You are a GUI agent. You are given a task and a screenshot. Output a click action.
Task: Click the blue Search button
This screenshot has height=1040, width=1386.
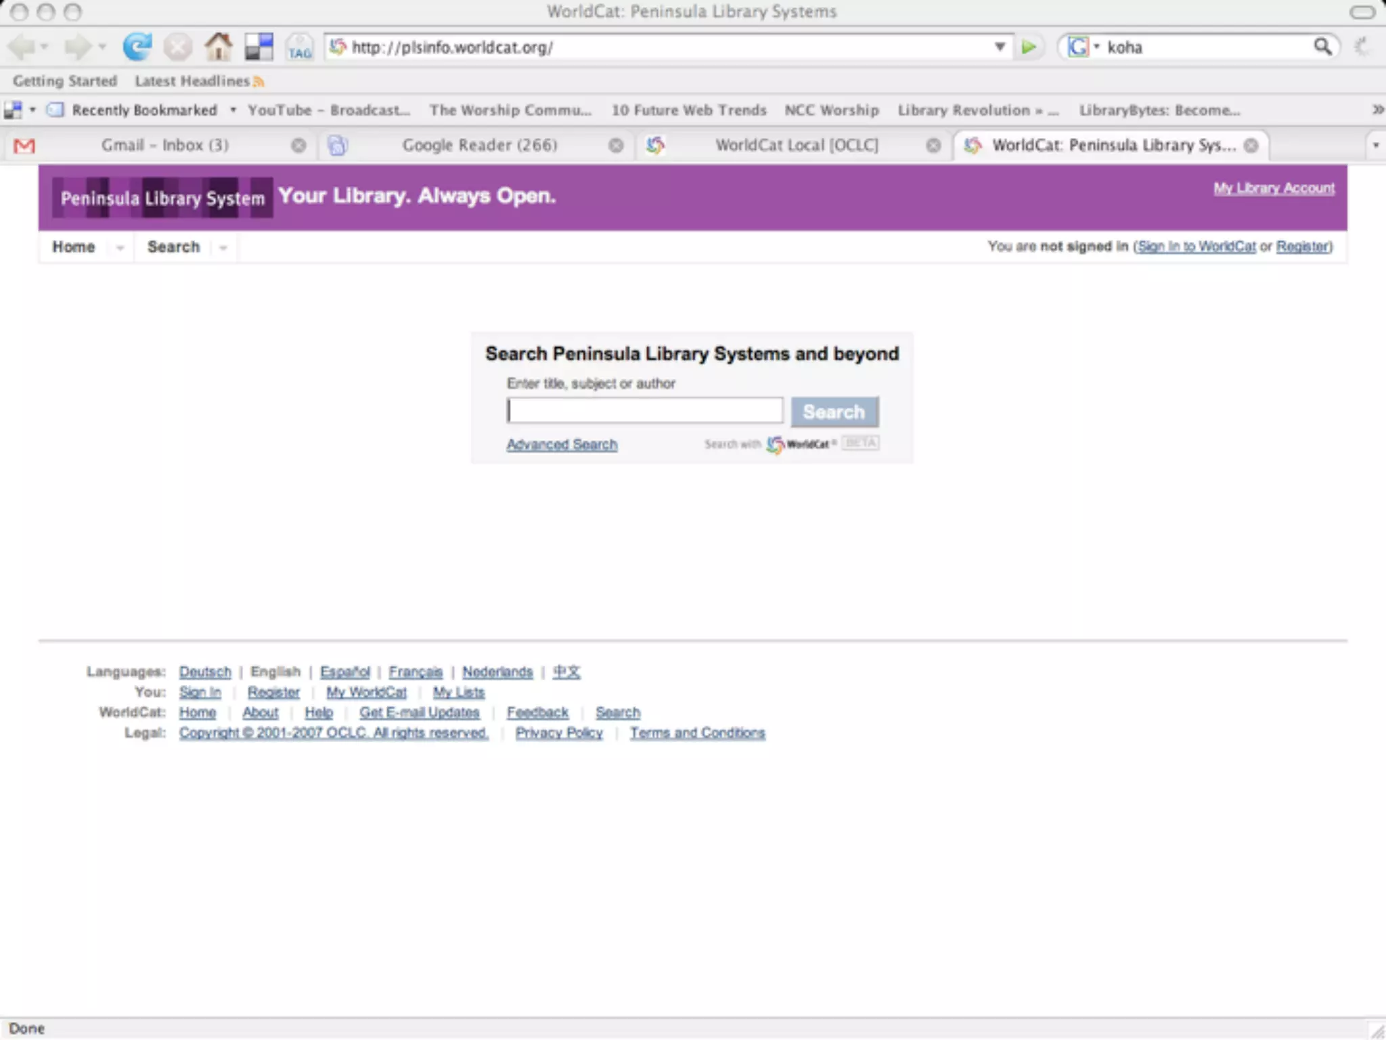tap(834, 412)
